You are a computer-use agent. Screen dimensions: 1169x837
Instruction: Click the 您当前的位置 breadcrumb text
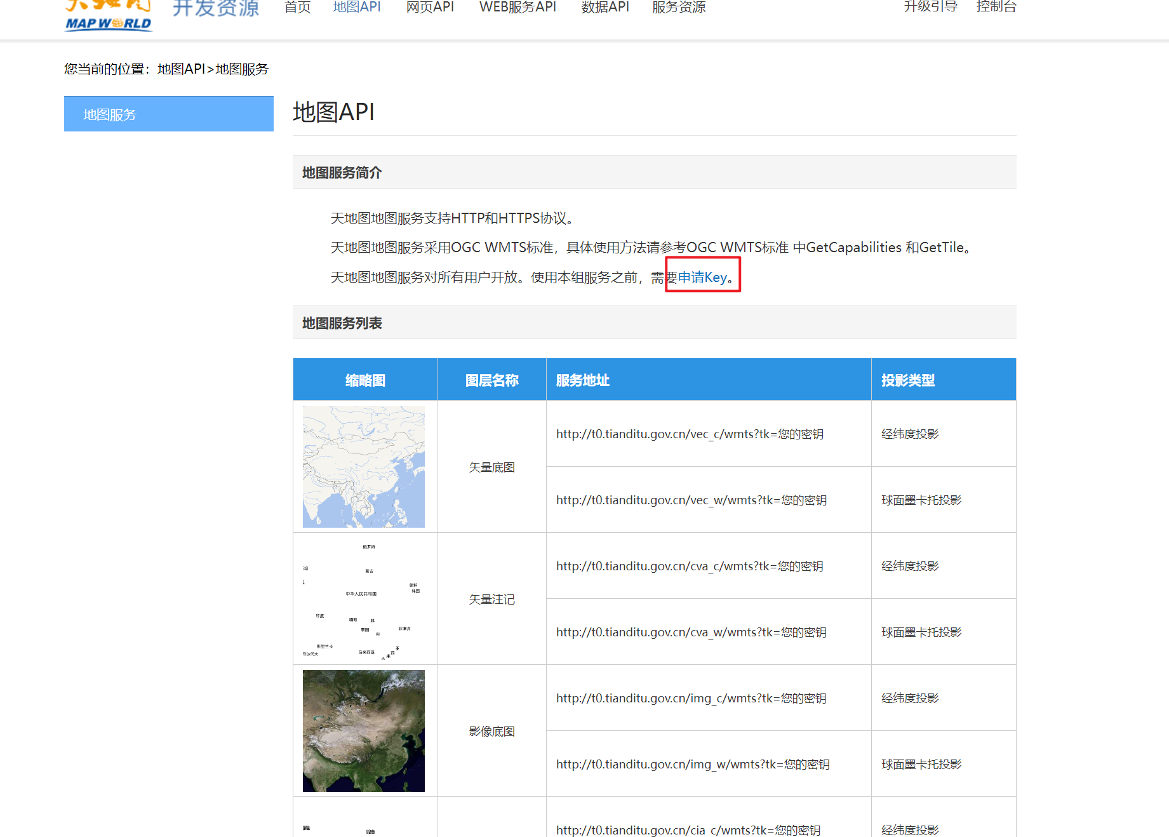pos(166,69)
